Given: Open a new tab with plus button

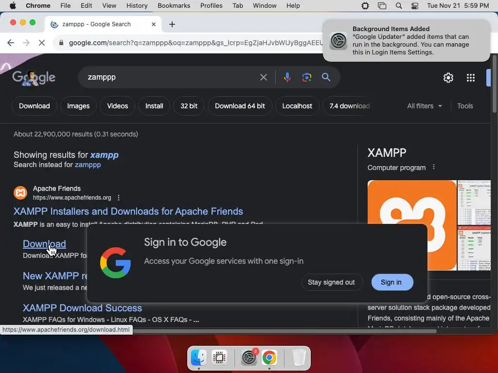Looking at the screenshot, I should point(172,24).
